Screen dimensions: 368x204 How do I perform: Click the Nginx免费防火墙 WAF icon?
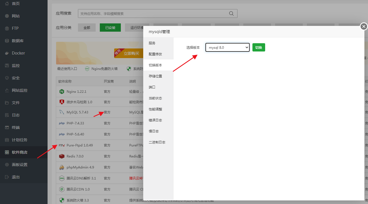point(87,69)
